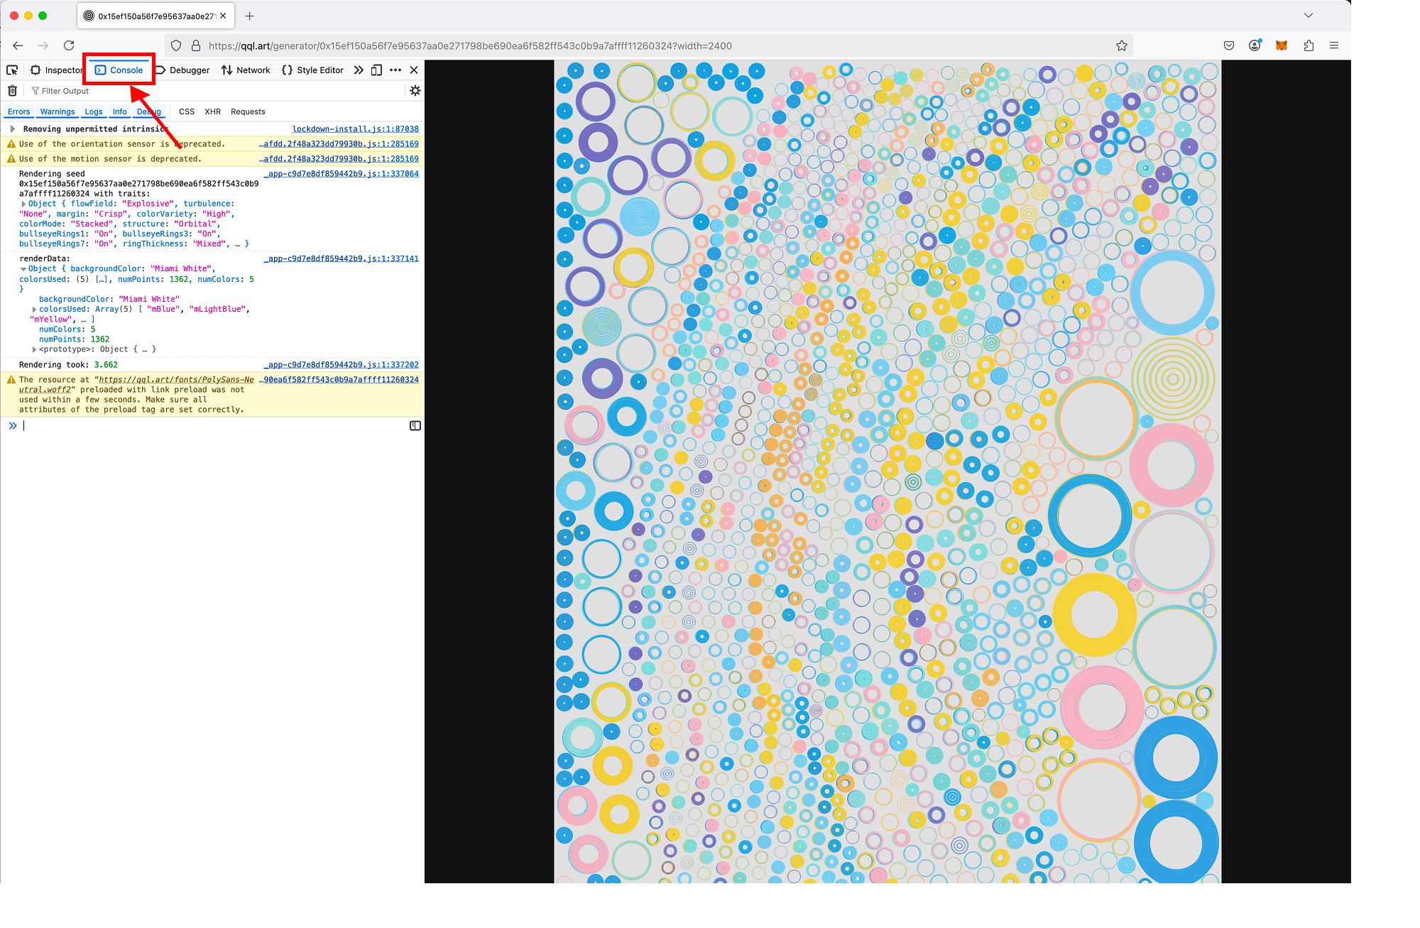Expand the colorsUsed Array entry
1420x928 pixels.
click(x=34, y=309)
